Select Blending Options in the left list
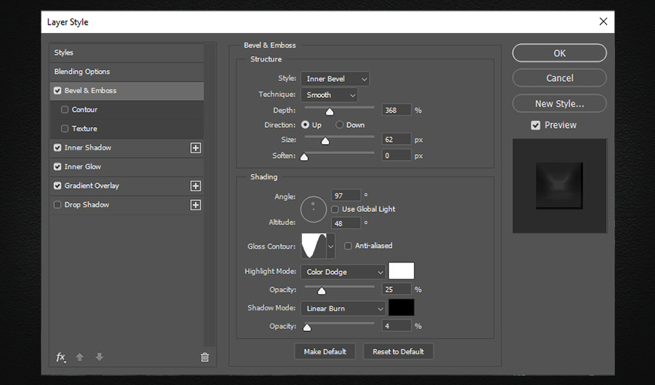The width and height of the screenshot is (655, 385). (82, 72)
